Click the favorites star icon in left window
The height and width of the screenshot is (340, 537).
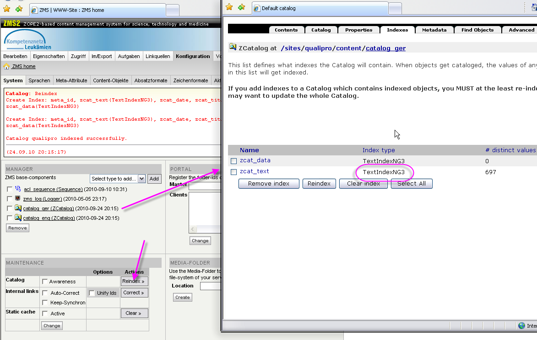click(x=6, y=9)
